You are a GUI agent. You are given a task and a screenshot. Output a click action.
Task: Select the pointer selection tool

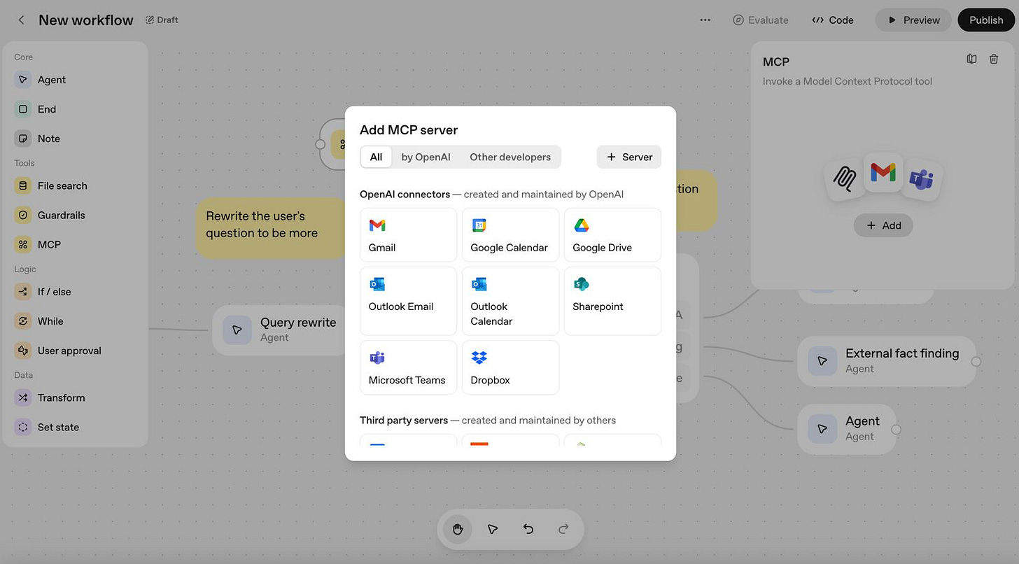pyautogui.click(x=493, y=529)
